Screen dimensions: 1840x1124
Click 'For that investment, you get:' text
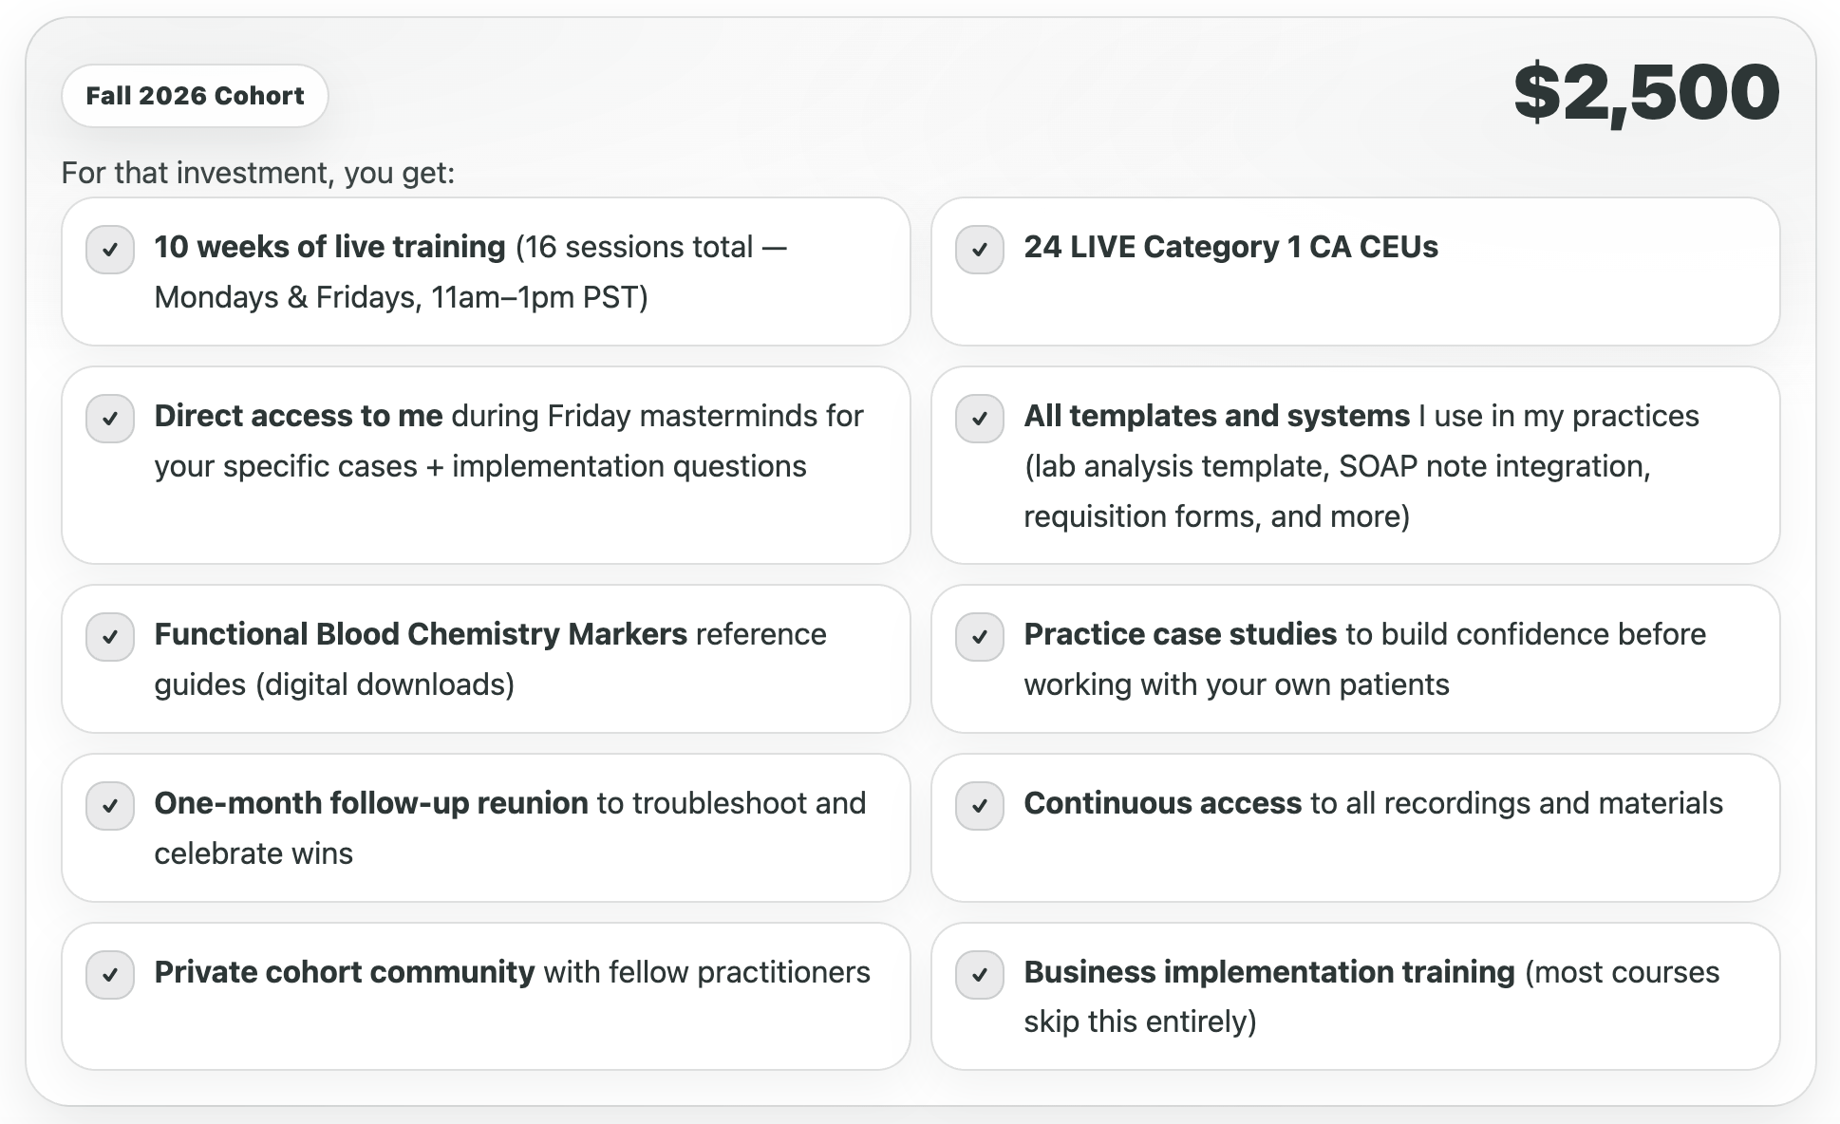coord(258,173)
